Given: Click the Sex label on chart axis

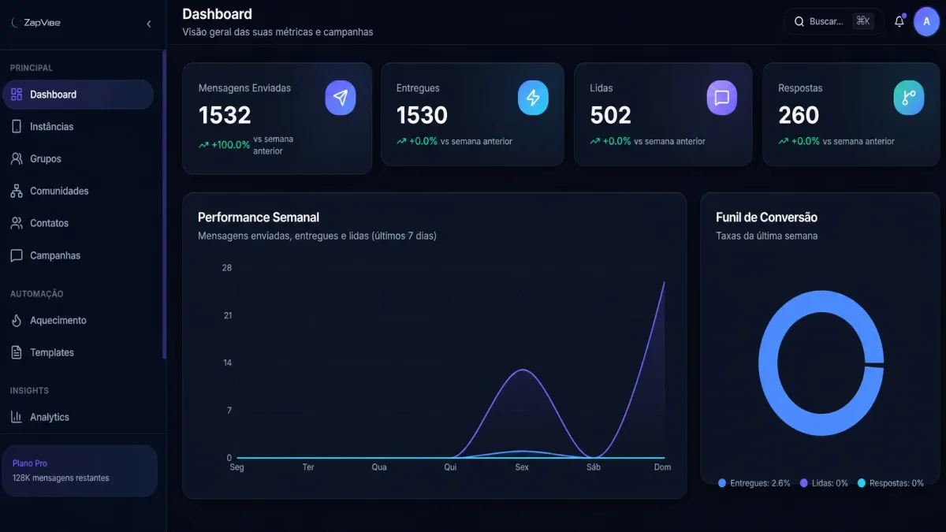Looking at the screenshot, I should 522,467.
